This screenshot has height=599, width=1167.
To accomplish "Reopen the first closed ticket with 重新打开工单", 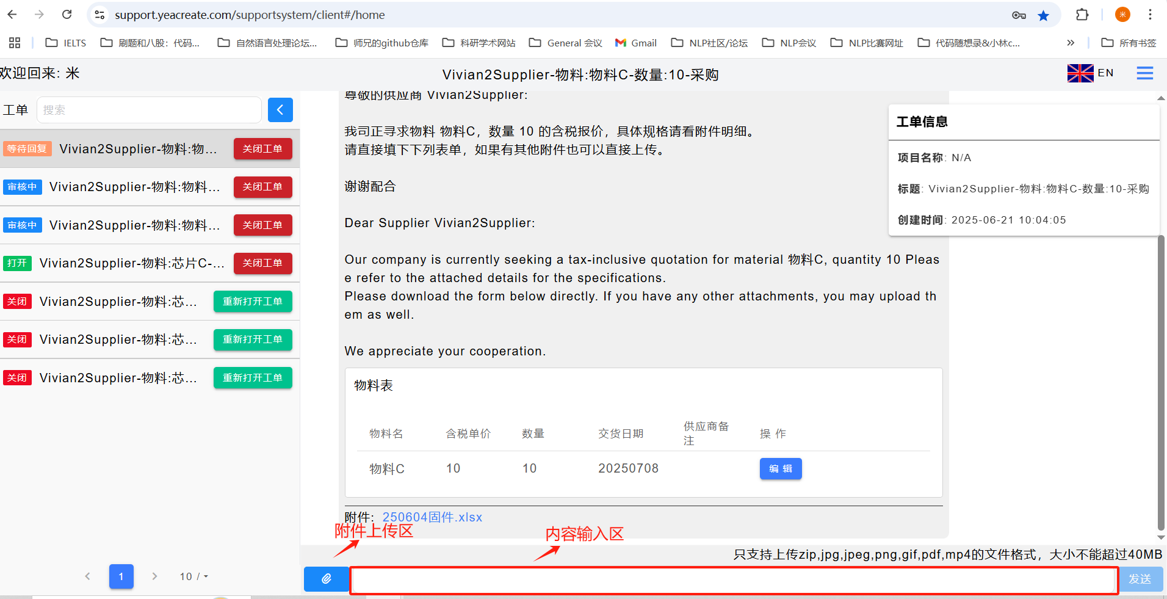I will coord(252,302).
